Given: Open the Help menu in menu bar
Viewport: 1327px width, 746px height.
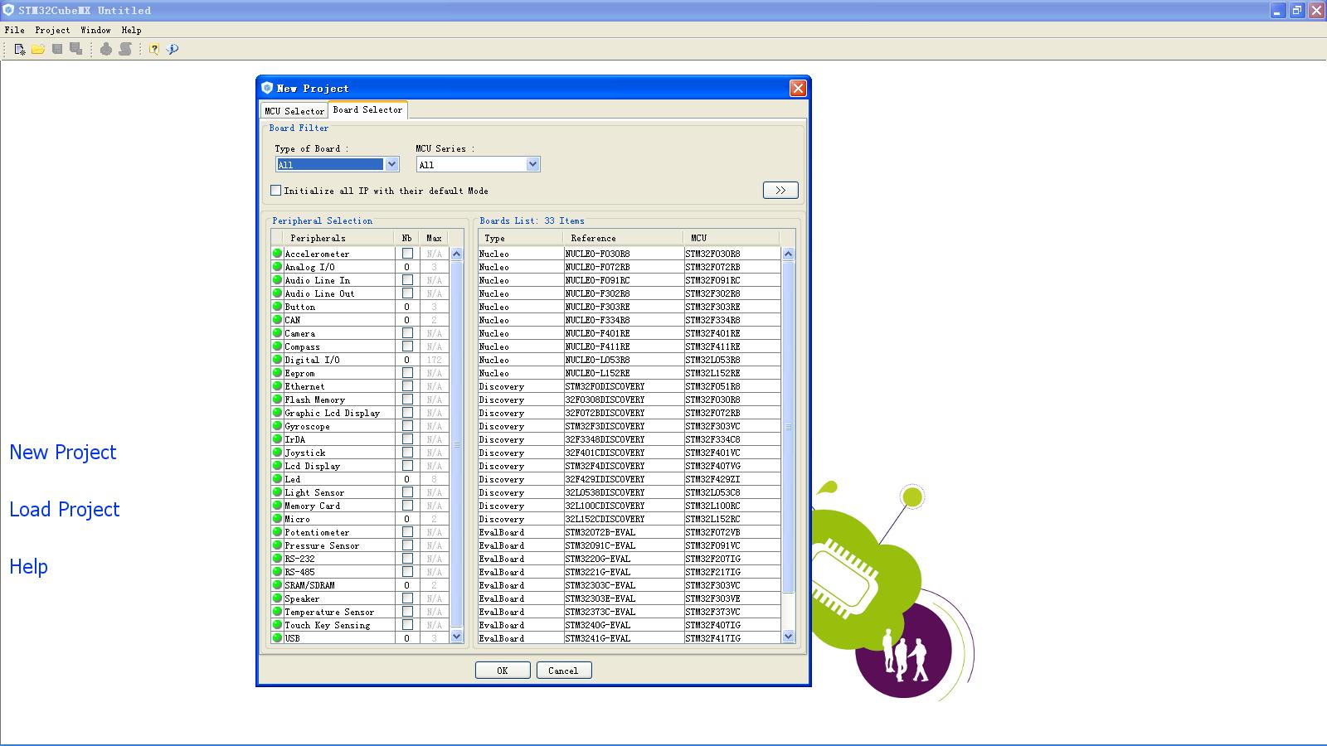Looking at the screenshot, I should tap(131, 30).
